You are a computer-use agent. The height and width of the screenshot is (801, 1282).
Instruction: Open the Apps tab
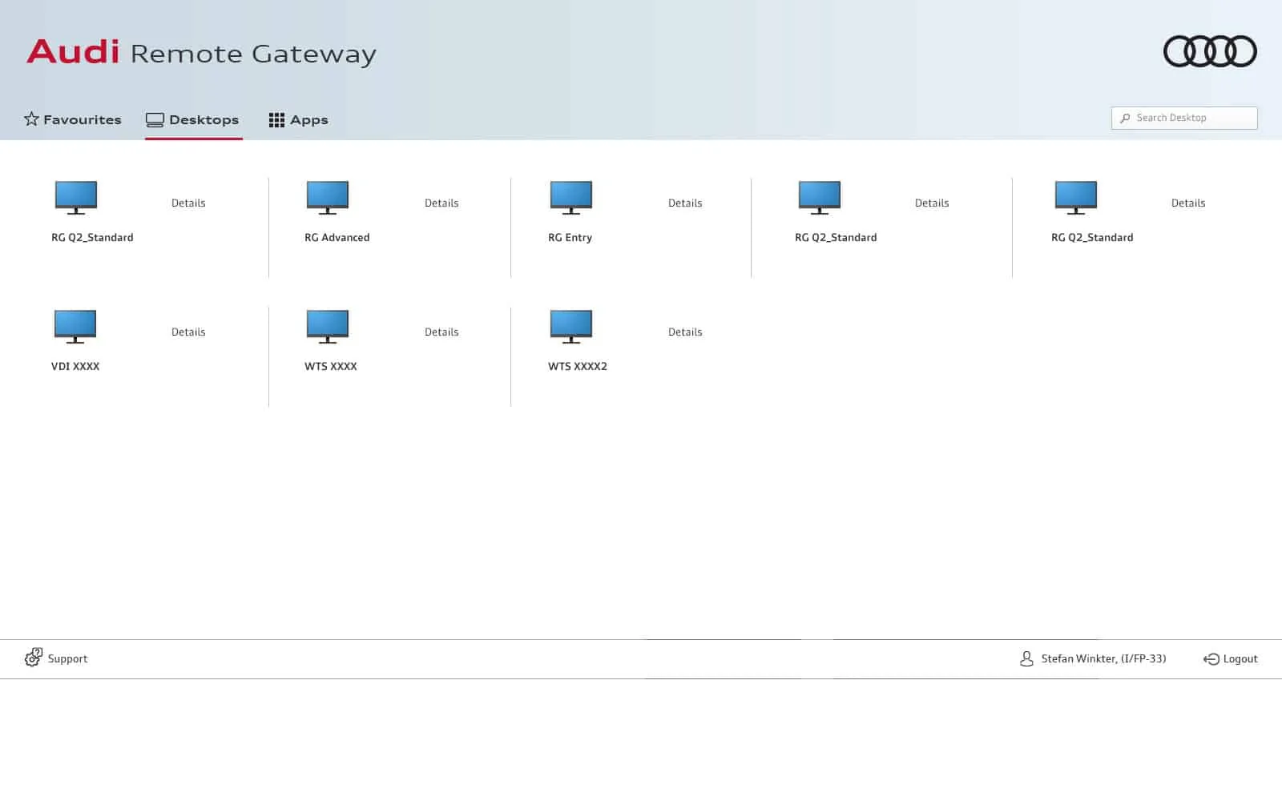pyautogui.click(x=298, y=119)
